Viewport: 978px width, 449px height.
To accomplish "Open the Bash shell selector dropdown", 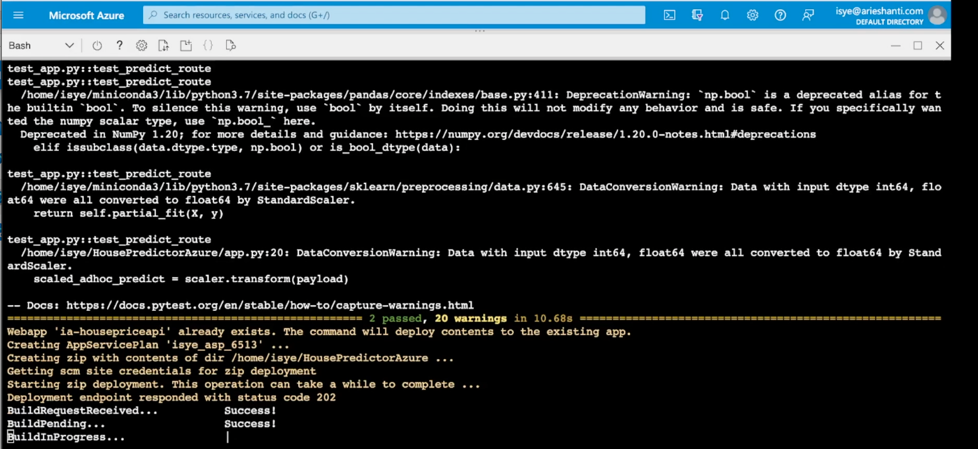I will (41, 46).
